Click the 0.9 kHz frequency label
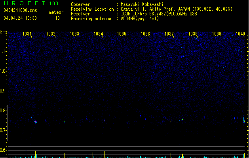Image resolution: width=249 pixels, height=158 pixels. (3, 91)
